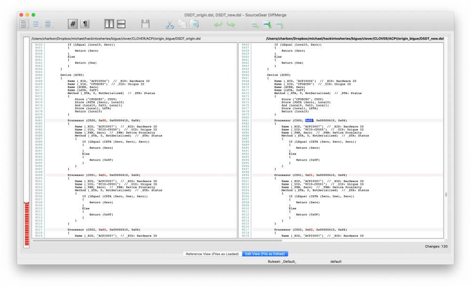Image resolution: width=471 pixels, height=287 pixels.
Task: Click 'Device (SCK0)' in the right pane
Action: (x=279, y=75)
